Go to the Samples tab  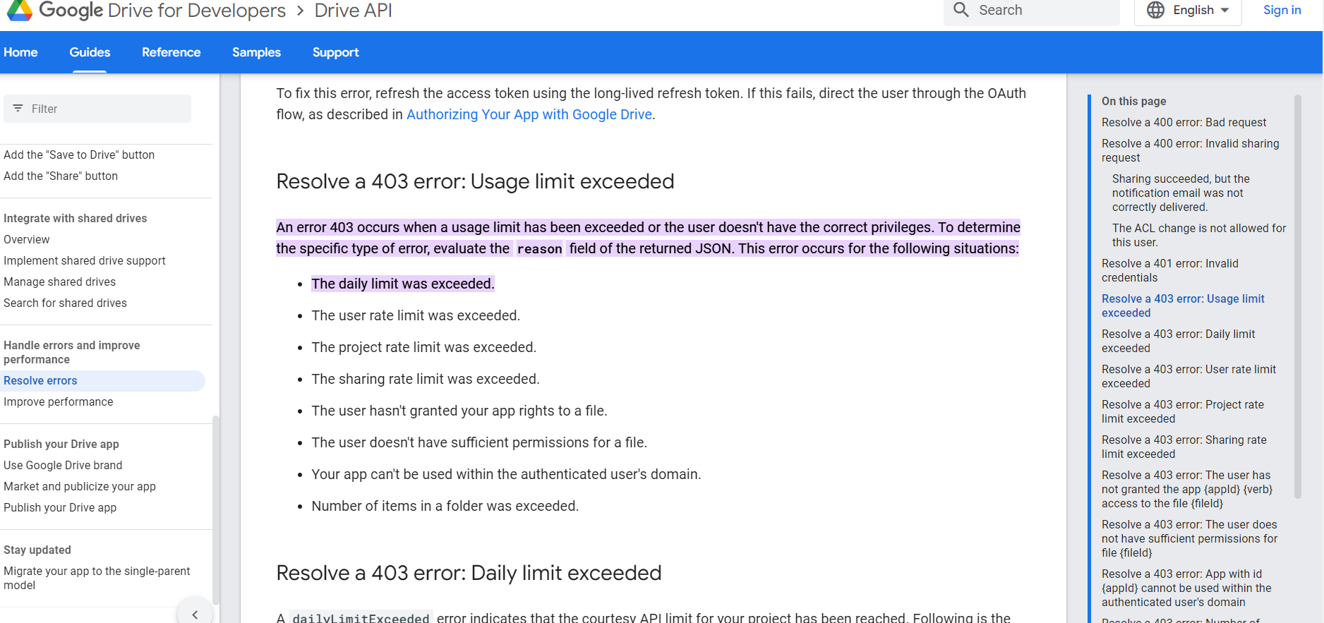coord(256,52)
